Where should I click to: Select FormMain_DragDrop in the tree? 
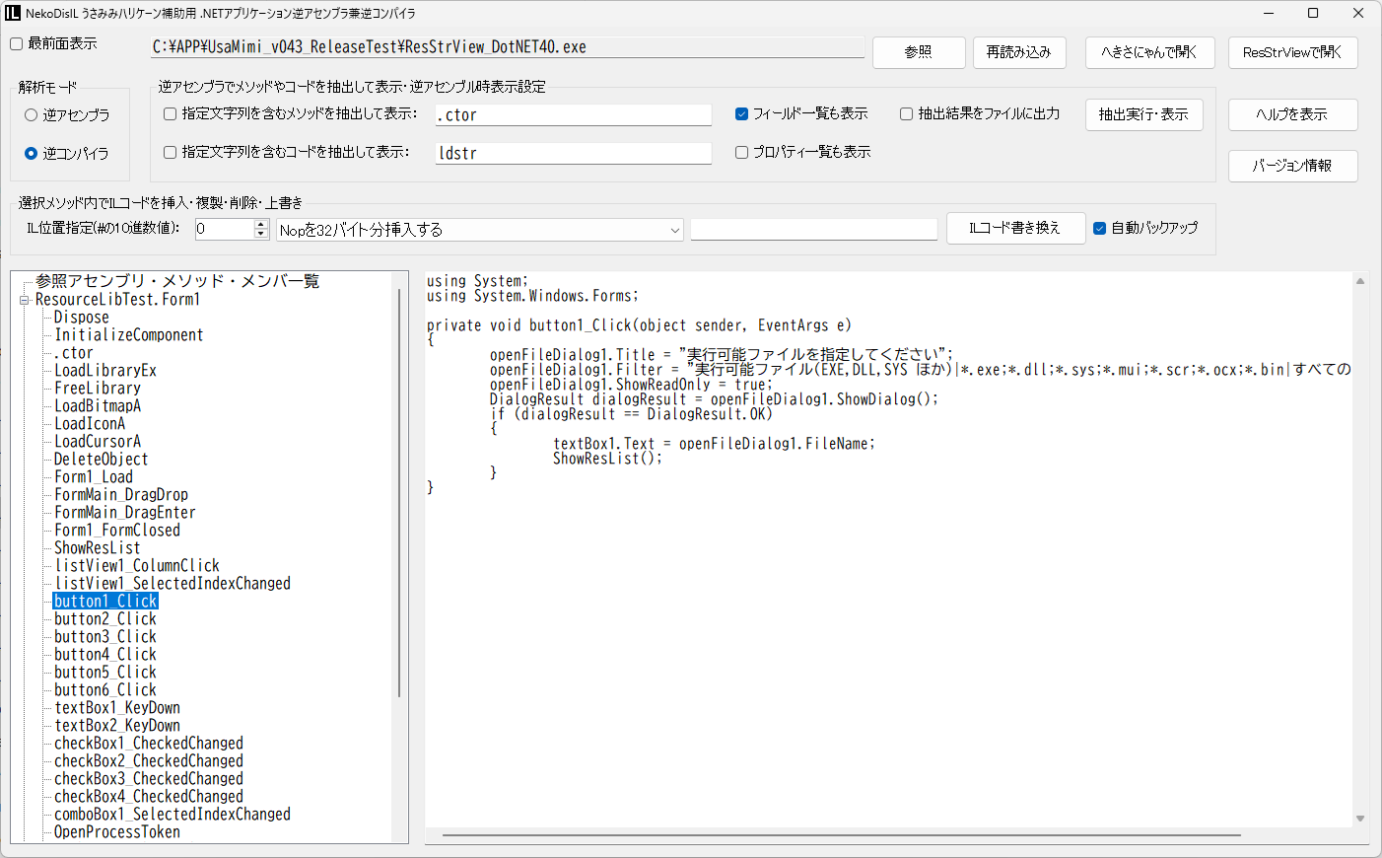(121, 495)
